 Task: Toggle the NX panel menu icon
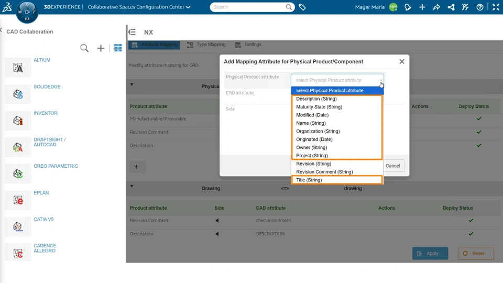[132, 32]
